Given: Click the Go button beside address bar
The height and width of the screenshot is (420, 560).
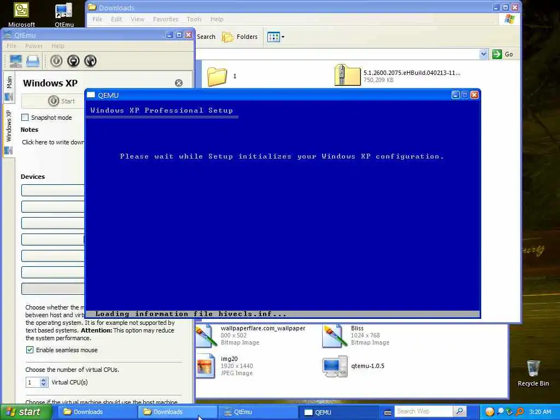Looking at the screenshot, I should click(x=503, y=54).
